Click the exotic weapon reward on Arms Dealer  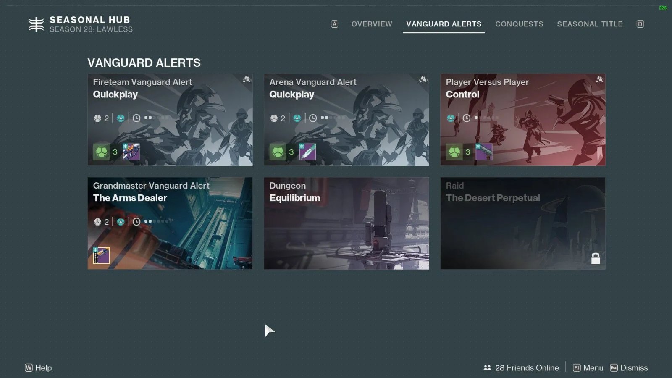[x=101, y=255]
